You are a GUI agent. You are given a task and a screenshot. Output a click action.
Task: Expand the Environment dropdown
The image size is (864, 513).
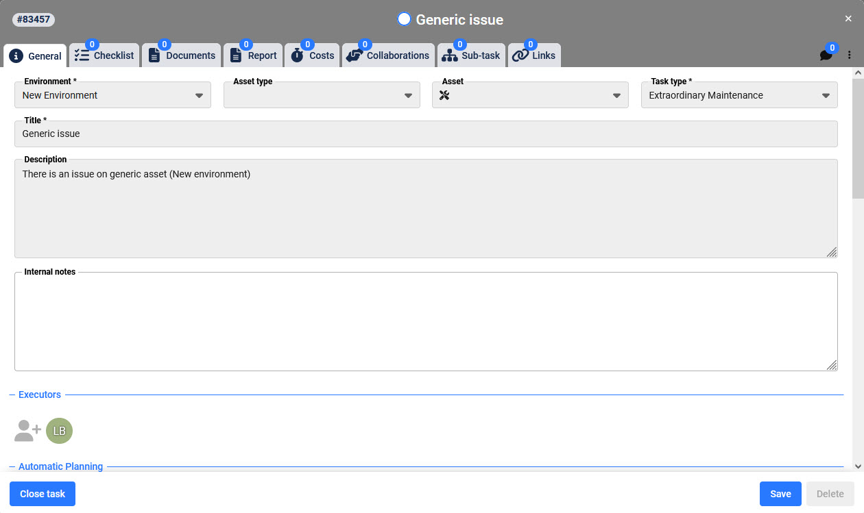point(112,95)
